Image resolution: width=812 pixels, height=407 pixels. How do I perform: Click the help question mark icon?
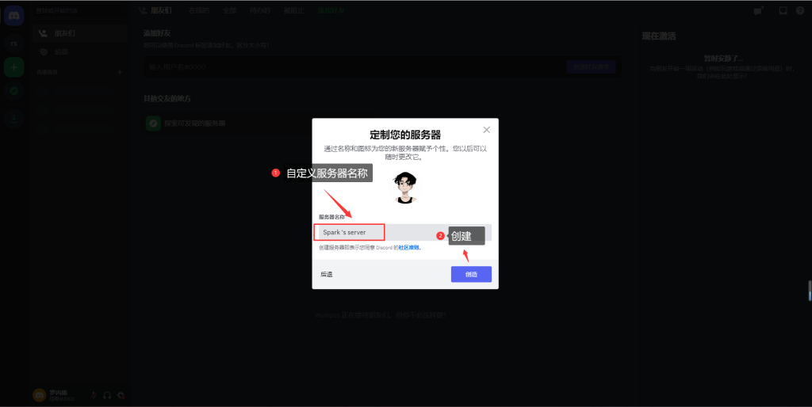point(801,11)
